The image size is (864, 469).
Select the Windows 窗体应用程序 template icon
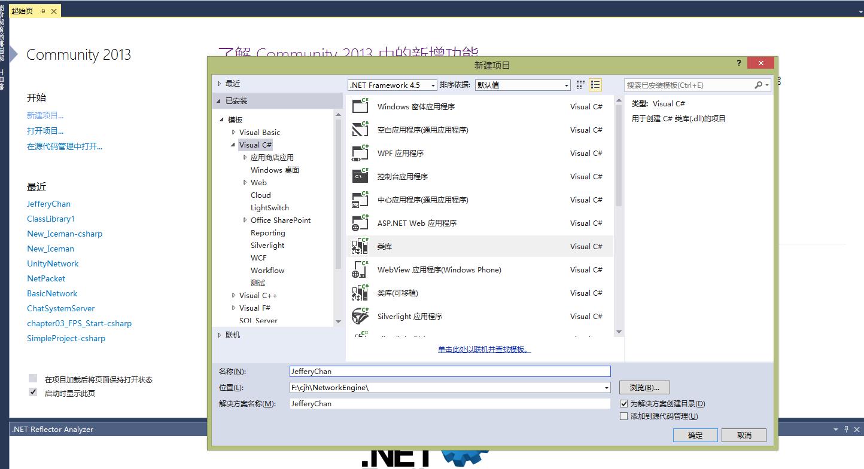360,106
